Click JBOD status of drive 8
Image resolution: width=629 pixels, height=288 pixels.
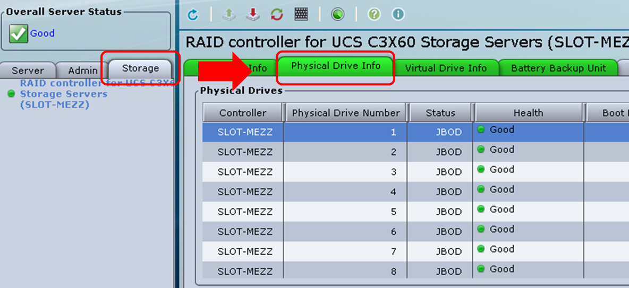click(449, 272)
